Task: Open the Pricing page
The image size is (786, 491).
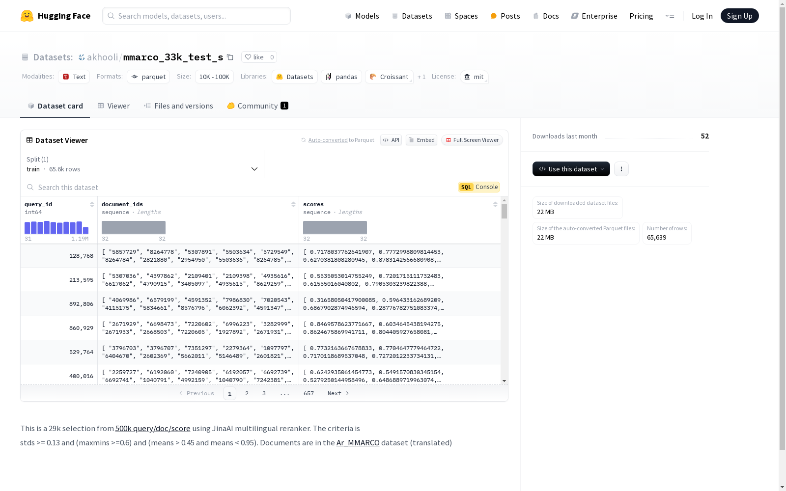Action: tap(641, 16)
